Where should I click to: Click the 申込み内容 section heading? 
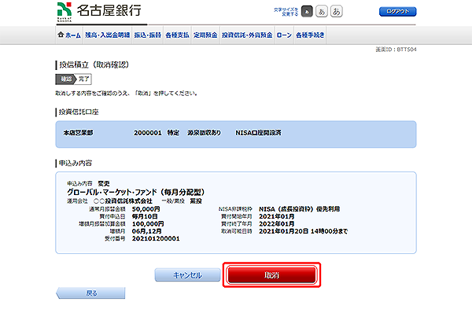tap(76, 163)
